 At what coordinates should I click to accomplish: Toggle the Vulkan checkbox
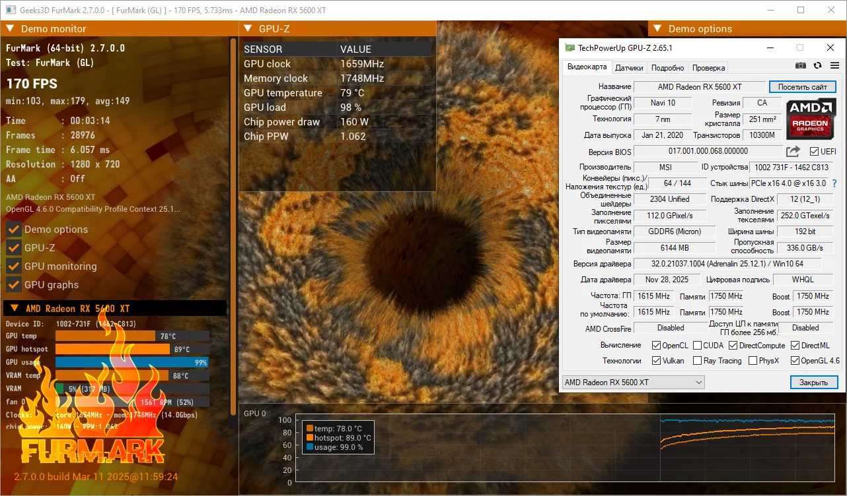click(x=656, y=361)
